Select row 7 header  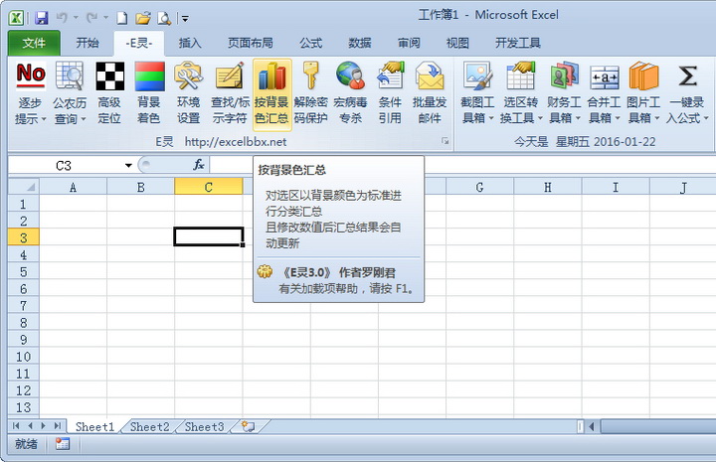tap(24, 306)
